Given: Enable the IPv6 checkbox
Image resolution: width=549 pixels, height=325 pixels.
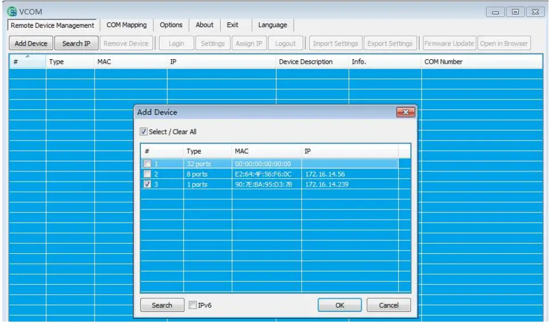Looking at the screenshot, I should coord(192,305).
